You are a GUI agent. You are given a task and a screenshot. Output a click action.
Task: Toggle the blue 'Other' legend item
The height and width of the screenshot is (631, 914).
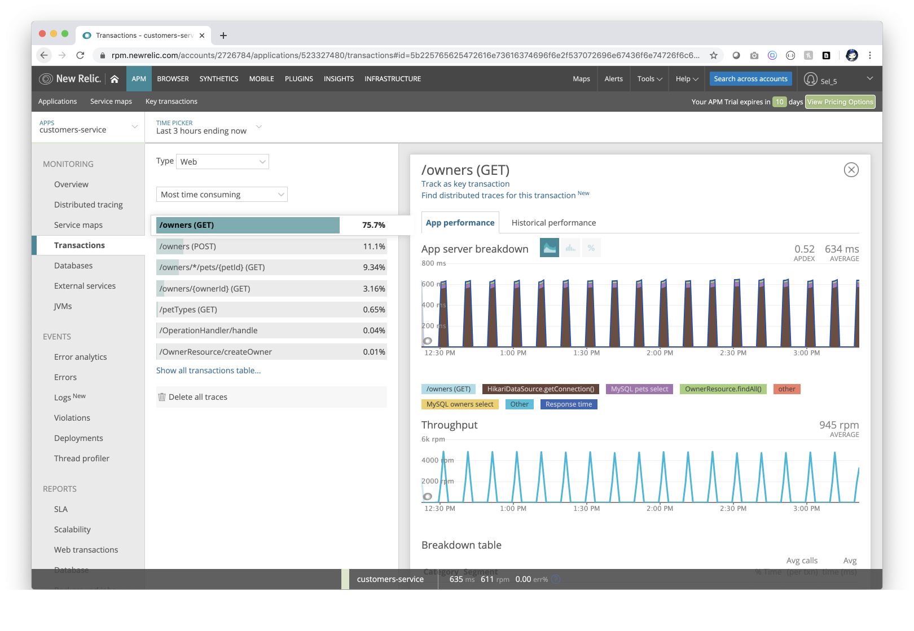pos(519,404)
